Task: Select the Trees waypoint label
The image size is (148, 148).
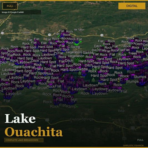Action: [x=133, y=53]
